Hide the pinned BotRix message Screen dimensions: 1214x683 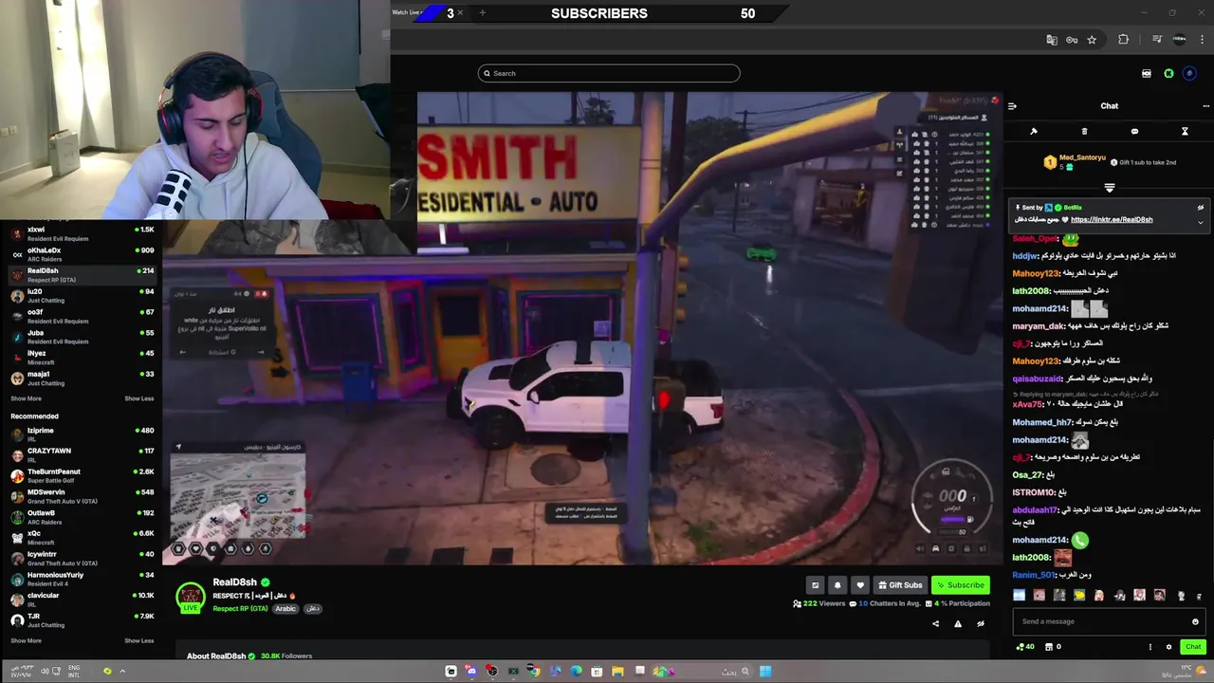coord(1200,208)
